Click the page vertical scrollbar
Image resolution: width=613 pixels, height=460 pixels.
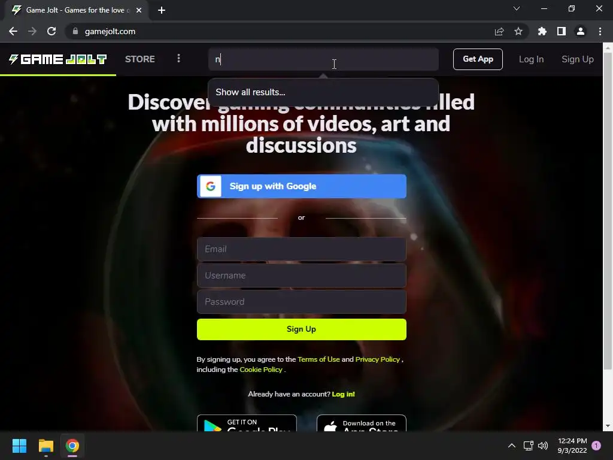click(608, 211)
